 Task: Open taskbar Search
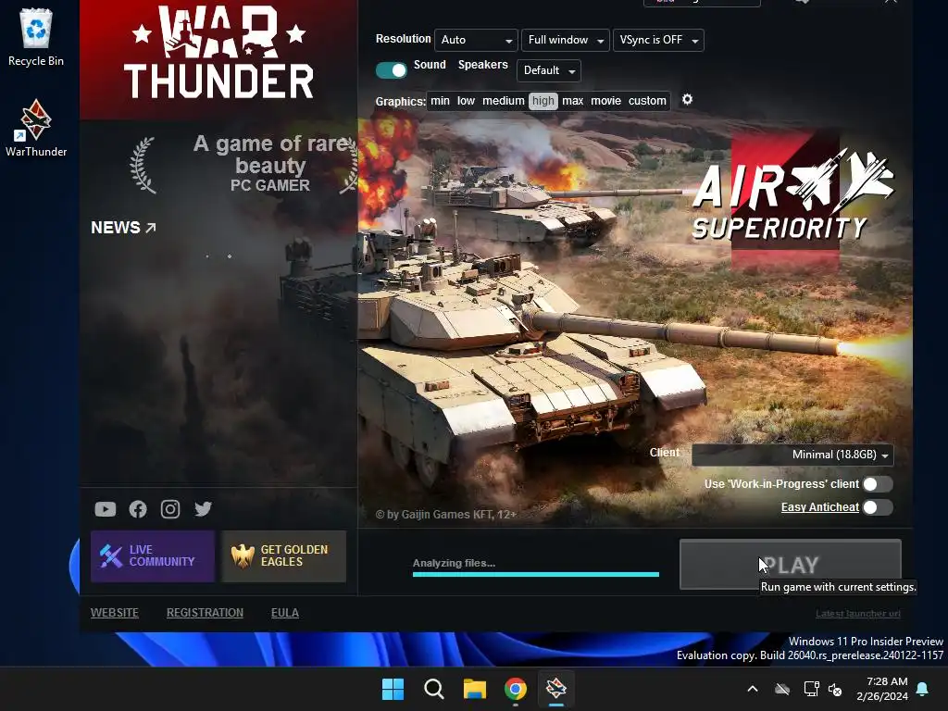[434, 689]
